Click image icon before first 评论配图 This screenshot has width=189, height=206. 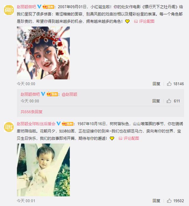pyautogui.click(x=136, y=22)
